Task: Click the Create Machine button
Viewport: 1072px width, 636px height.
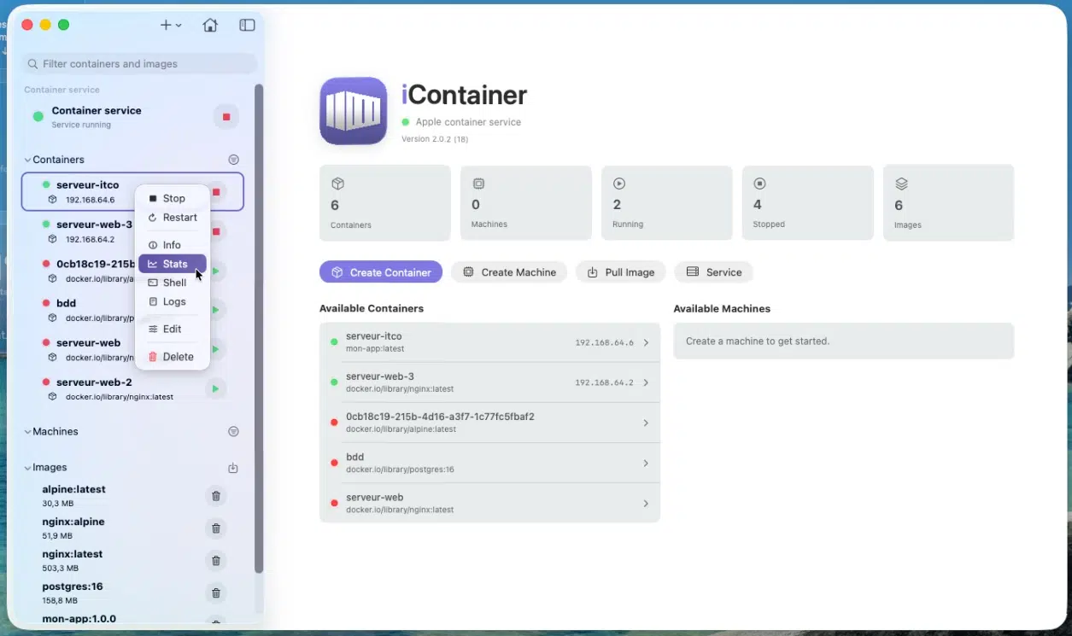Action: [509, 272]
